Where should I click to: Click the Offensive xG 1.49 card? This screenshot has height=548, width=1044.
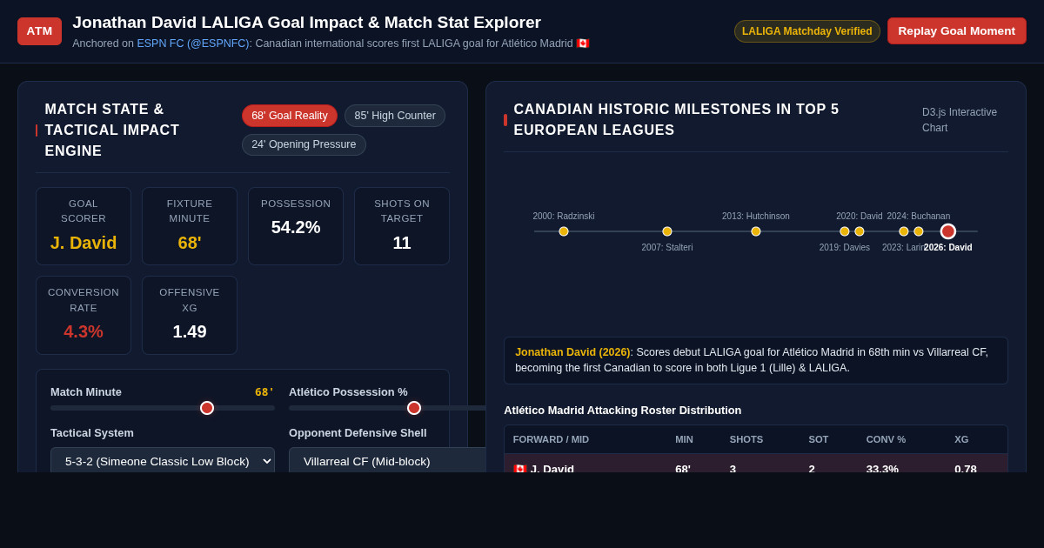point(190,315)
